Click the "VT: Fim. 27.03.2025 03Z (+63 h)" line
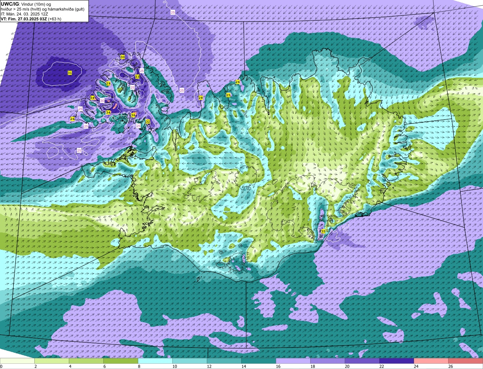 point(31,18)
